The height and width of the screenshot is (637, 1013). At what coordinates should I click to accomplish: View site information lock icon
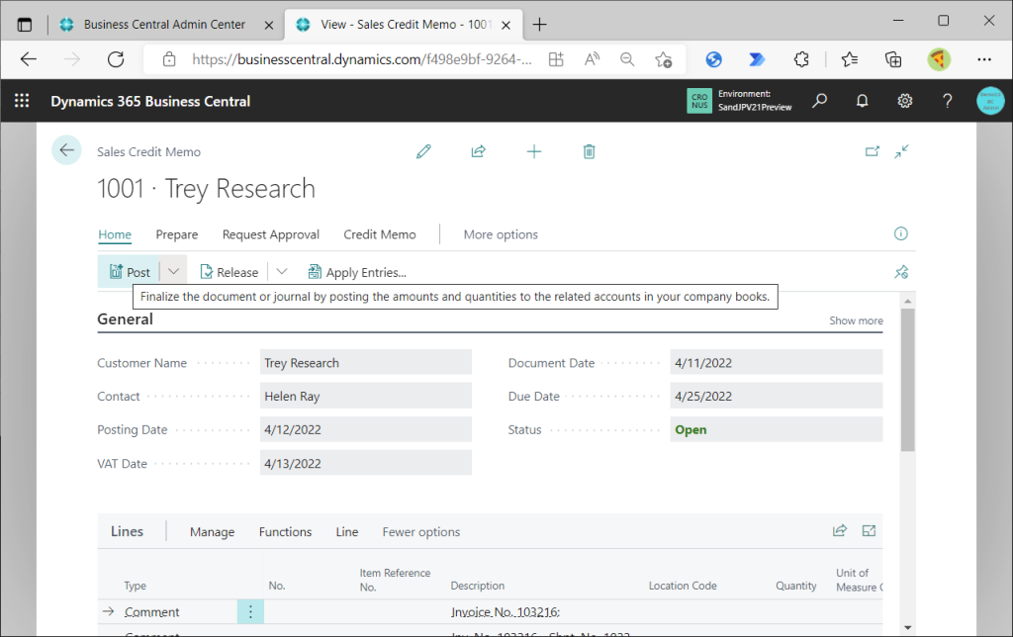pyautogui.click(x=169, y=59)
